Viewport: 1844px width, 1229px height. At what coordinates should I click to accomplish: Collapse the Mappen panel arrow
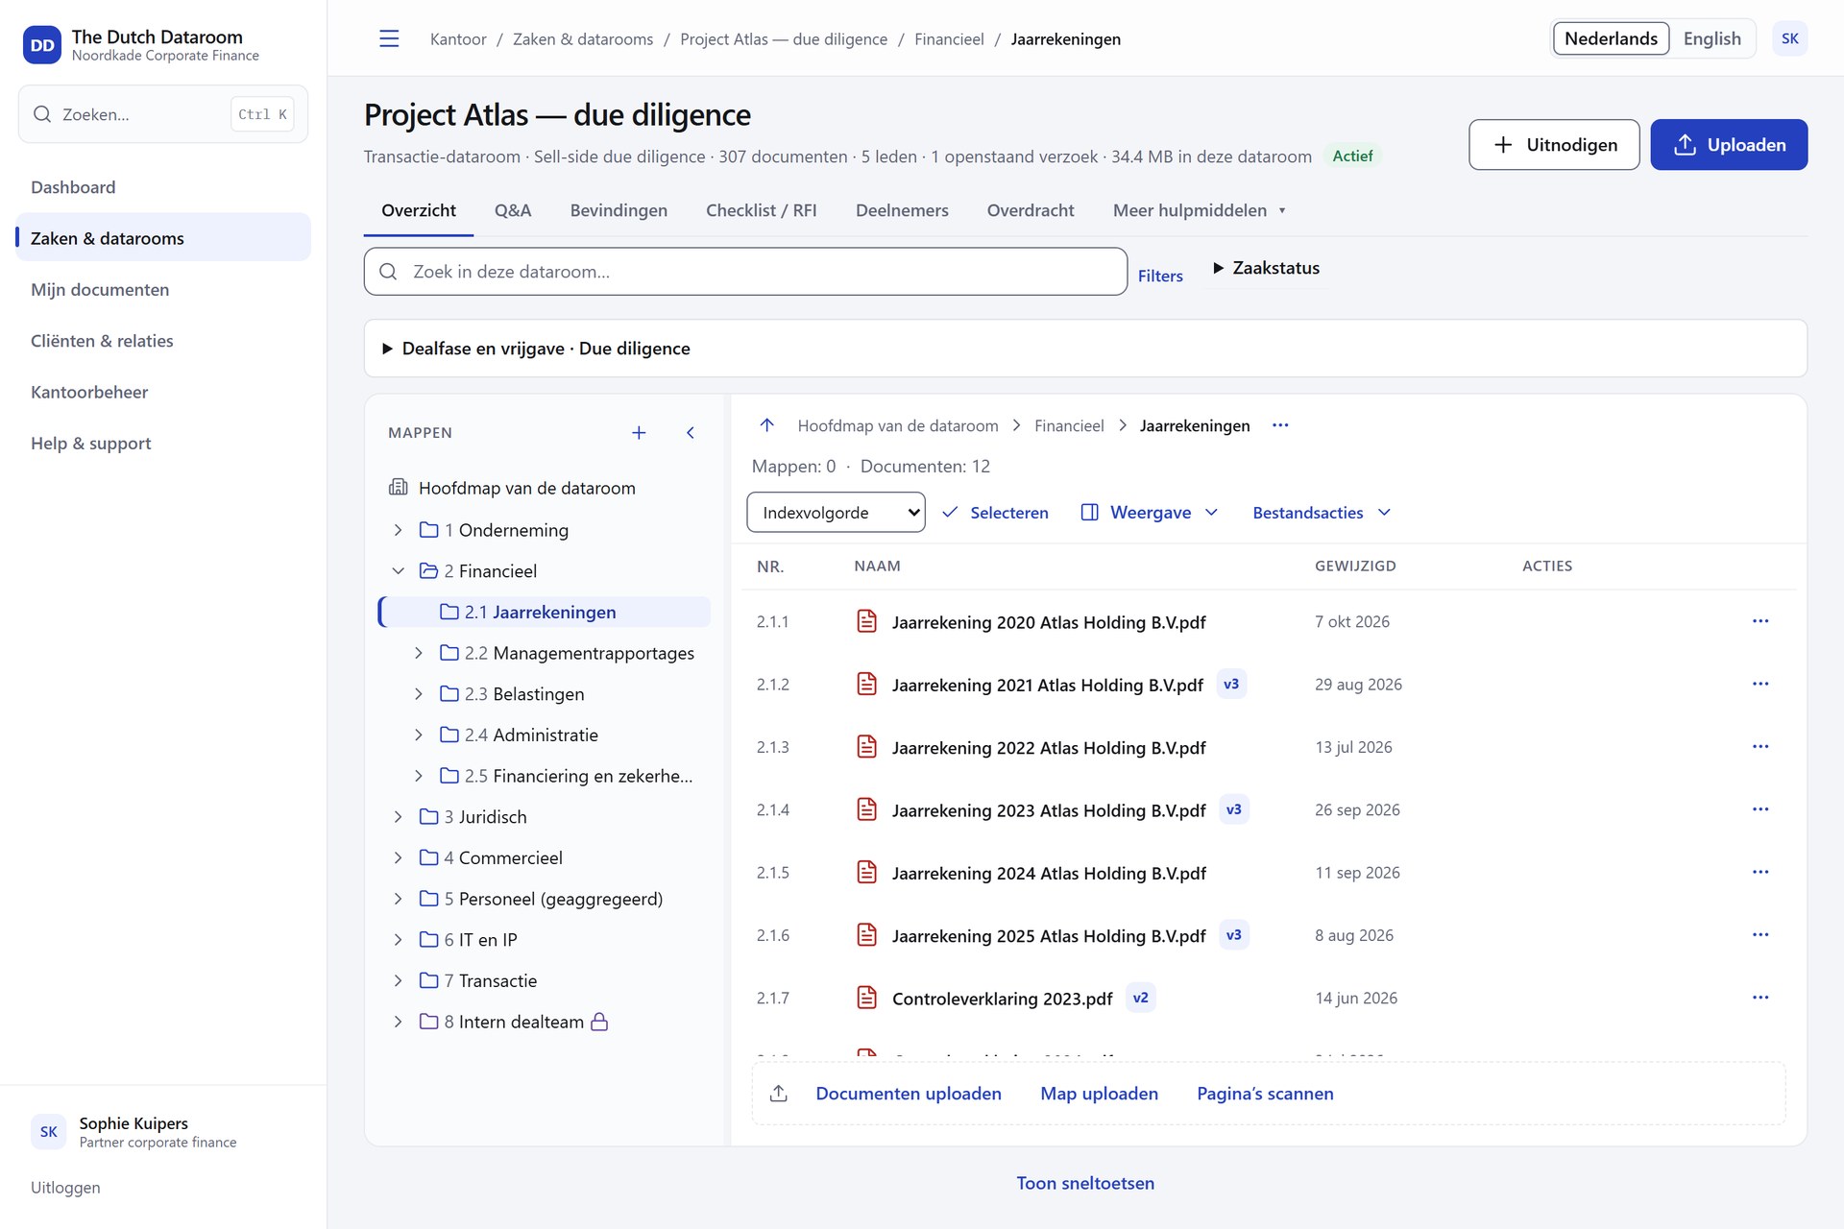tap(691, 433)
